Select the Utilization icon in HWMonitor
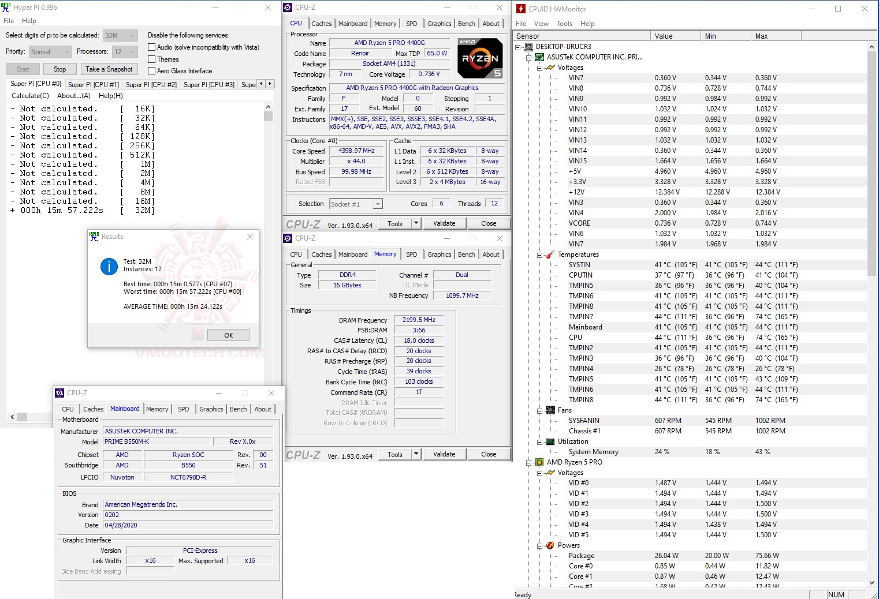This screenshot has height=599, width=879. [550, 441]
